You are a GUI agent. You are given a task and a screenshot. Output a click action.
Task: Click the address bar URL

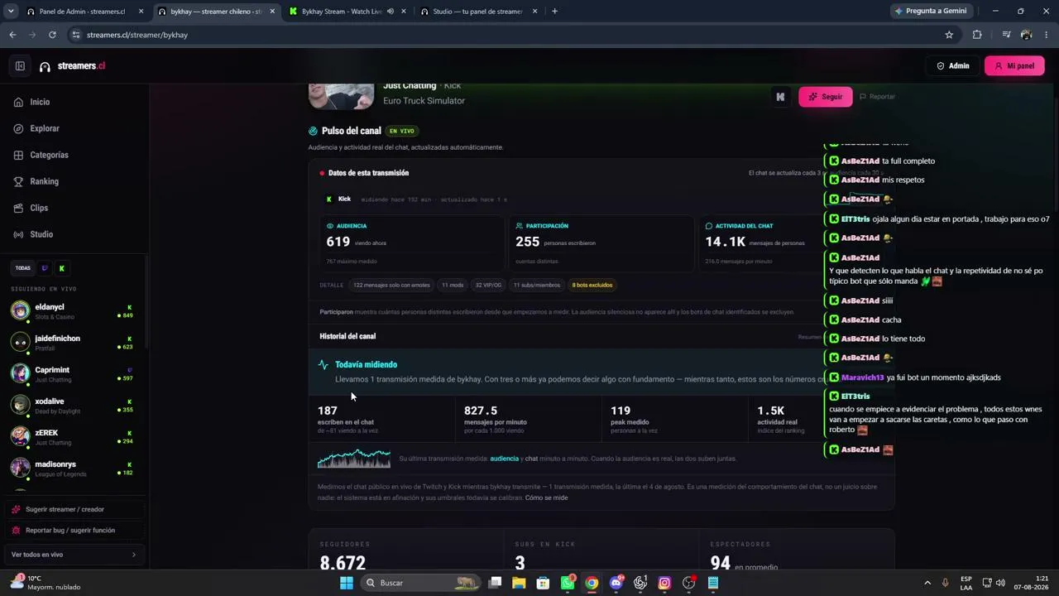point(137,35)
